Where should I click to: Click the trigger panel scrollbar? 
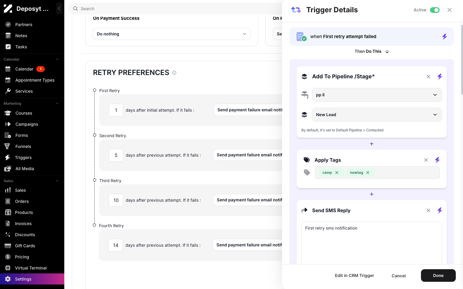click(462, 59)
